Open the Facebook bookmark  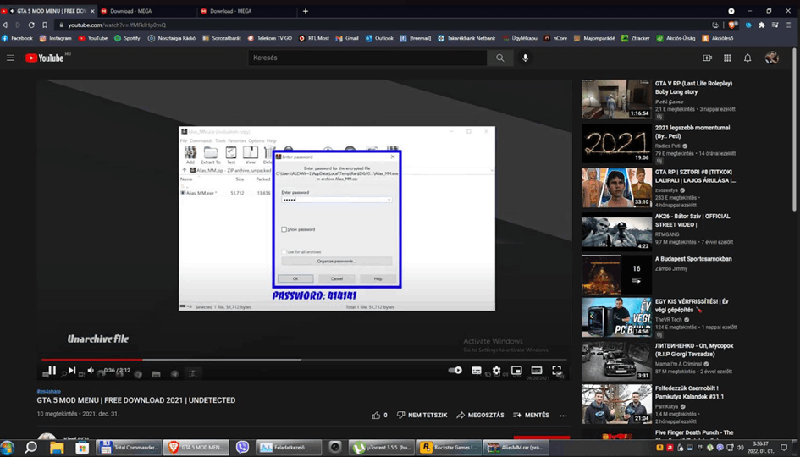[x=17, y=38]
